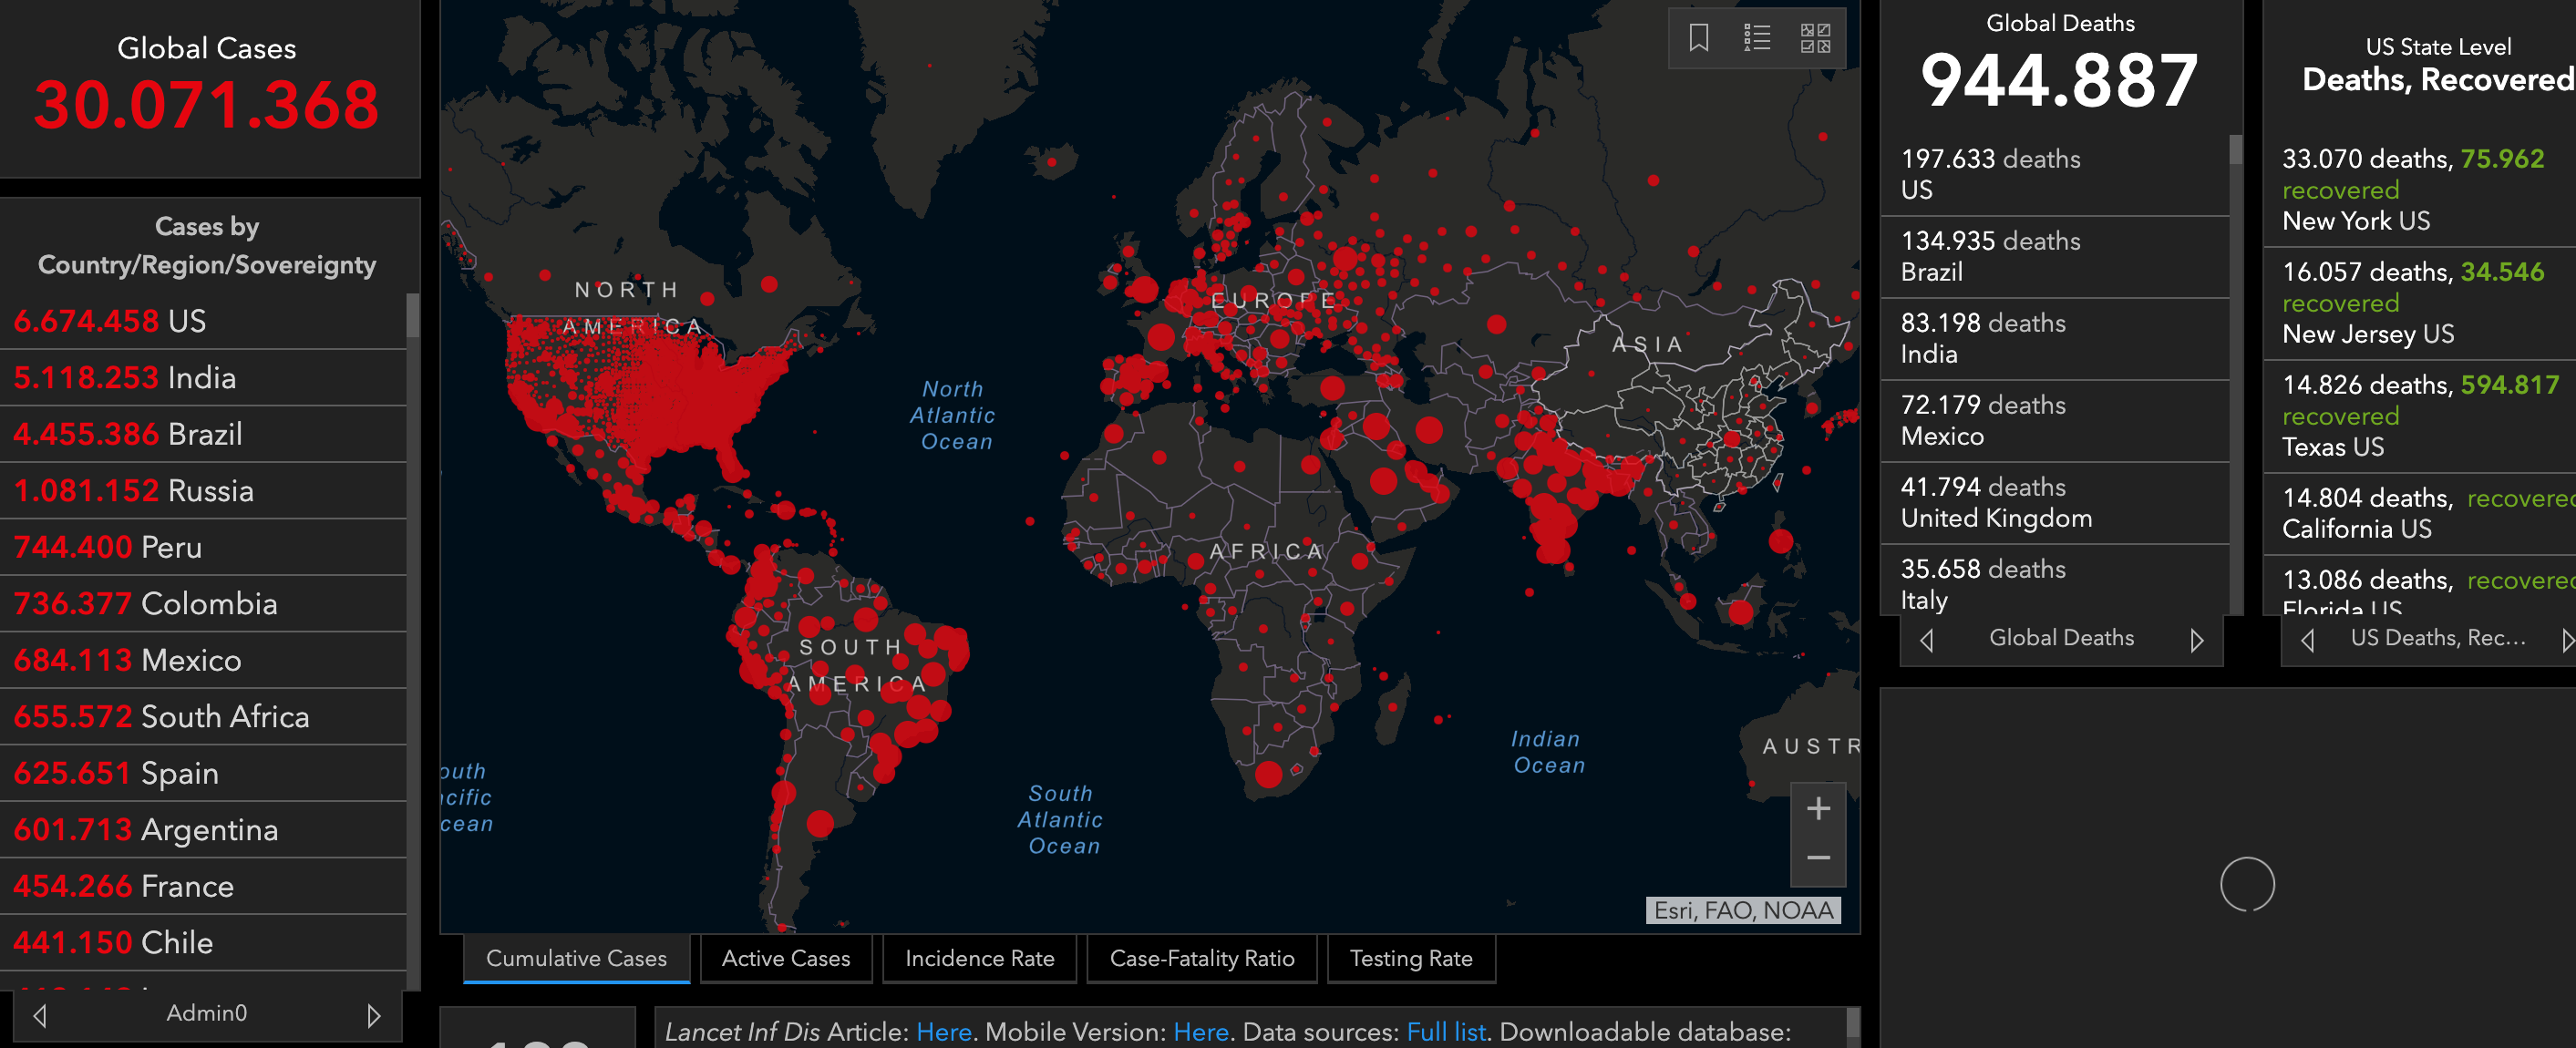Switch map to Active Cases tab
This screenshot has height=1048, width=2576.
786,958
